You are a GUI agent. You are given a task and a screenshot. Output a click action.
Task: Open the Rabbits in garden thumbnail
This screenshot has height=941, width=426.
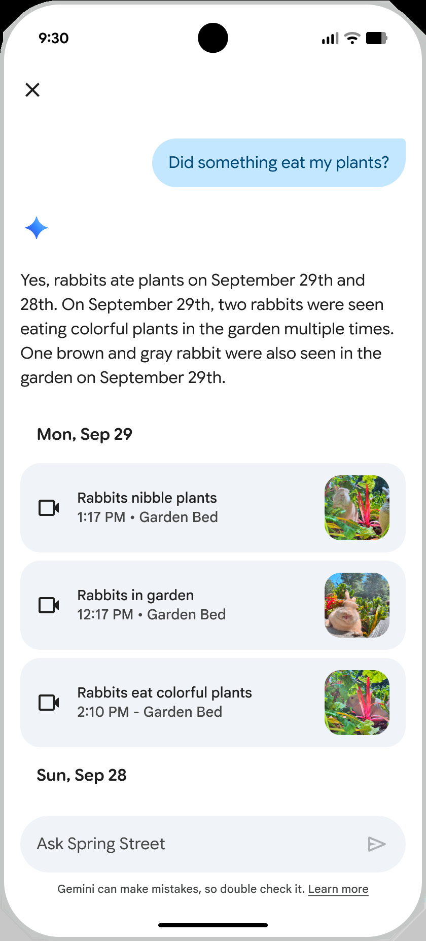pos(357,605)
